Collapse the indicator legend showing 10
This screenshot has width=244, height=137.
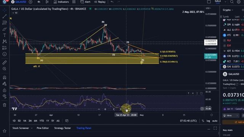15,13
